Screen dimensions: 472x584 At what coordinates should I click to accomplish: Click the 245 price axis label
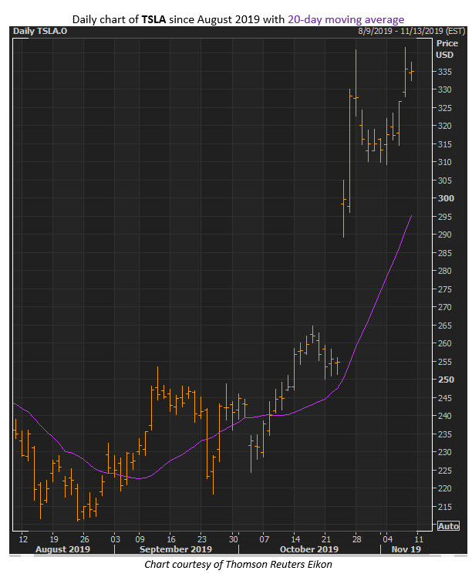tap(444, 398)
